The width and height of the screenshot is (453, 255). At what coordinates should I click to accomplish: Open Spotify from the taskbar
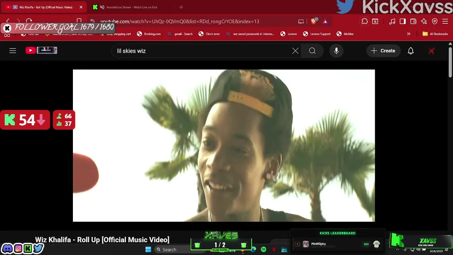pos(264,249)
